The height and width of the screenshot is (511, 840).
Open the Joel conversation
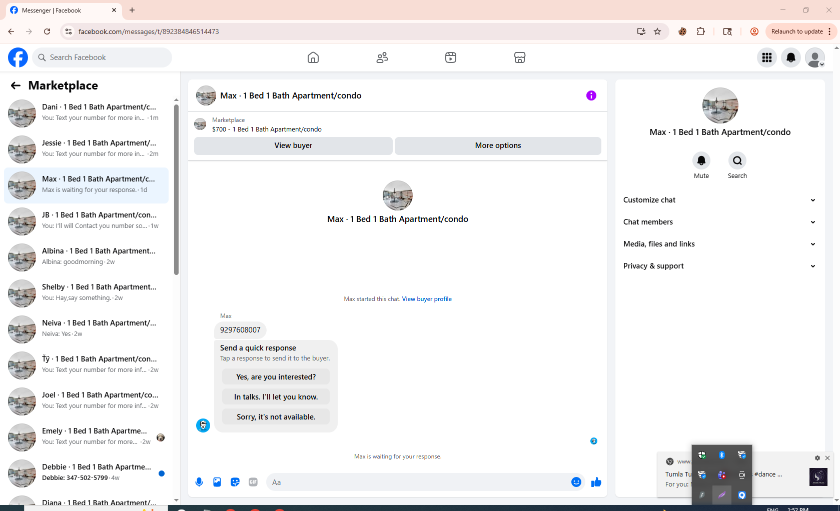point(86,401)
